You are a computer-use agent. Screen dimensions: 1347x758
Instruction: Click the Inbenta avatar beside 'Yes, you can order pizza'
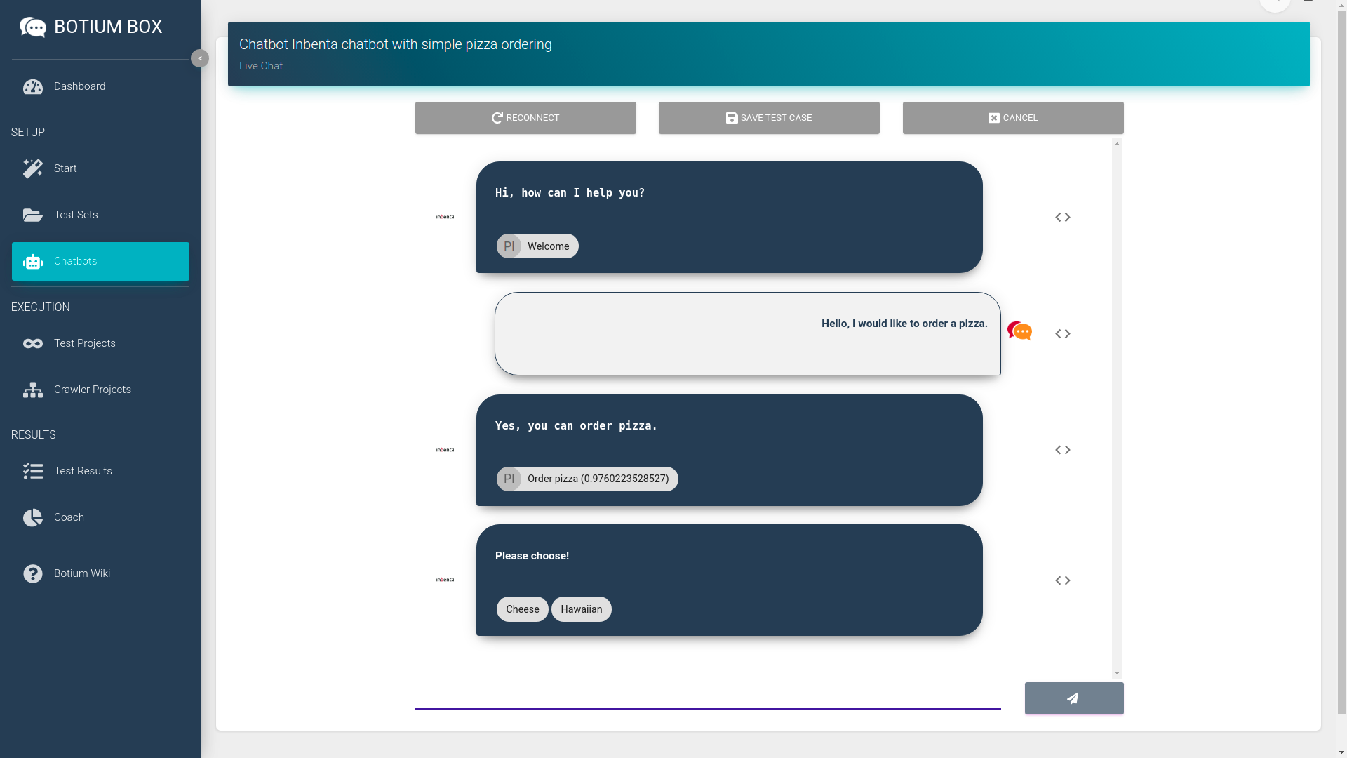(x=445, y=450)
